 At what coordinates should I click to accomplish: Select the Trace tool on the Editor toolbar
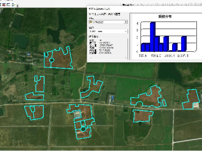click(x=157, y=5)
